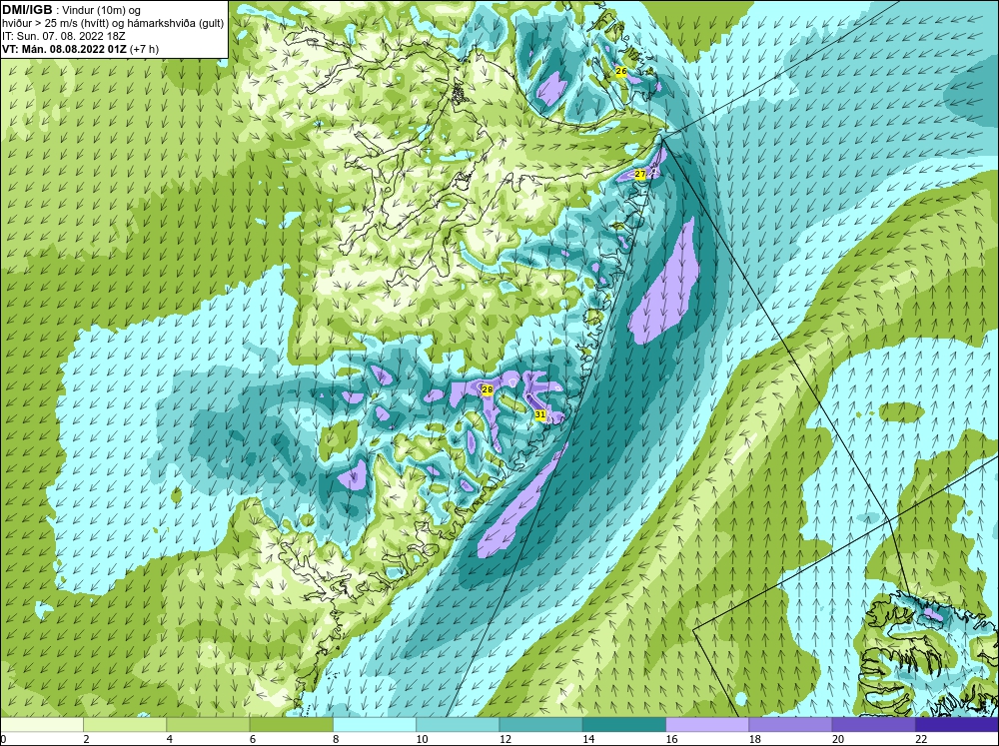Click the DMI/IGB title text

[x=27, y=10]
